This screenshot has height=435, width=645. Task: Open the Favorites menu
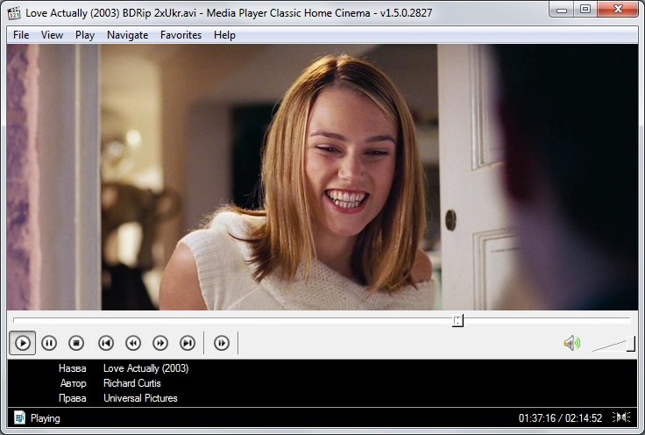[x=181, y=35]
